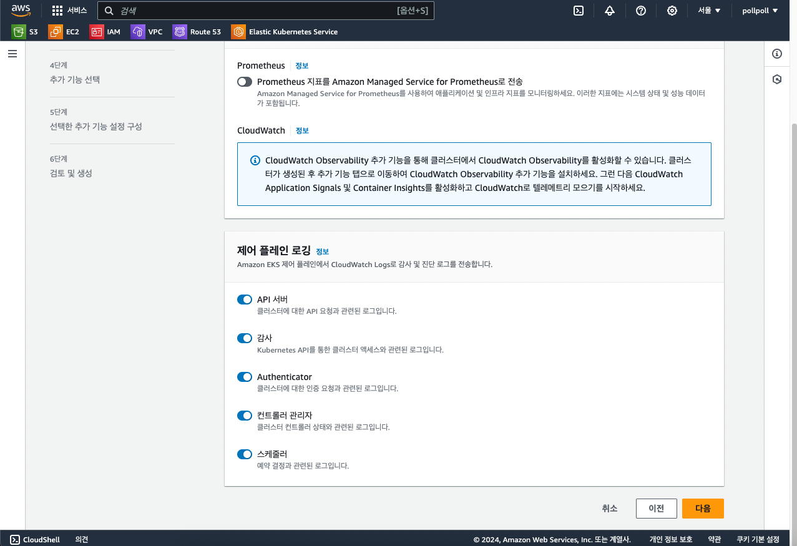797x546 pixels.
Task: Open 정보 link next to CloudWatch
Action: [302, 130]
